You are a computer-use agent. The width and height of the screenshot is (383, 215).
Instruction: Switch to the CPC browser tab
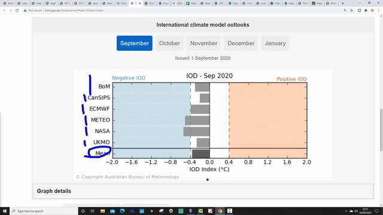coord(220,4)
